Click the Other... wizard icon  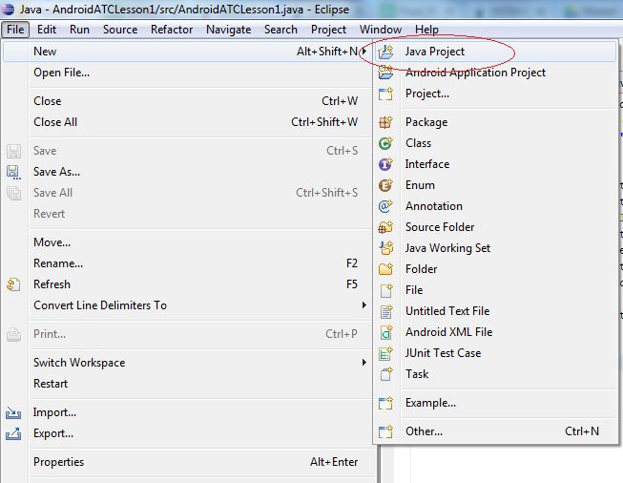pos(385,431)
